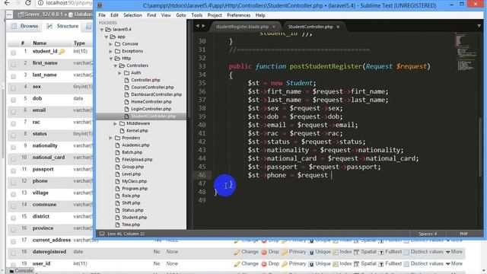This screenshot has height=274, width=487.
Task: Check the first_name row checkbox
Action: [x=14, y=64]
